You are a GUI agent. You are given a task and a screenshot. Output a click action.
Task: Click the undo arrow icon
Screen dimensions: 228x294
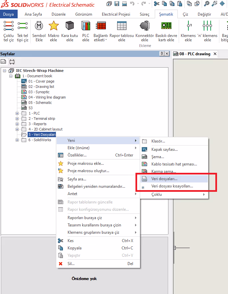coord(132,4)
